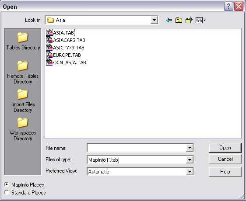This screenshot has width=246, height=201.
Task: Click the ASICTY79.TAB file icon
Action: [x=49, y=47]
